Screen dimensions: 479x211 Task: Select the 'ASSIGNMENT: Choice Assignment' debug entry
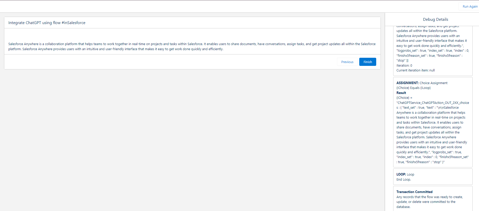point(422,83)
